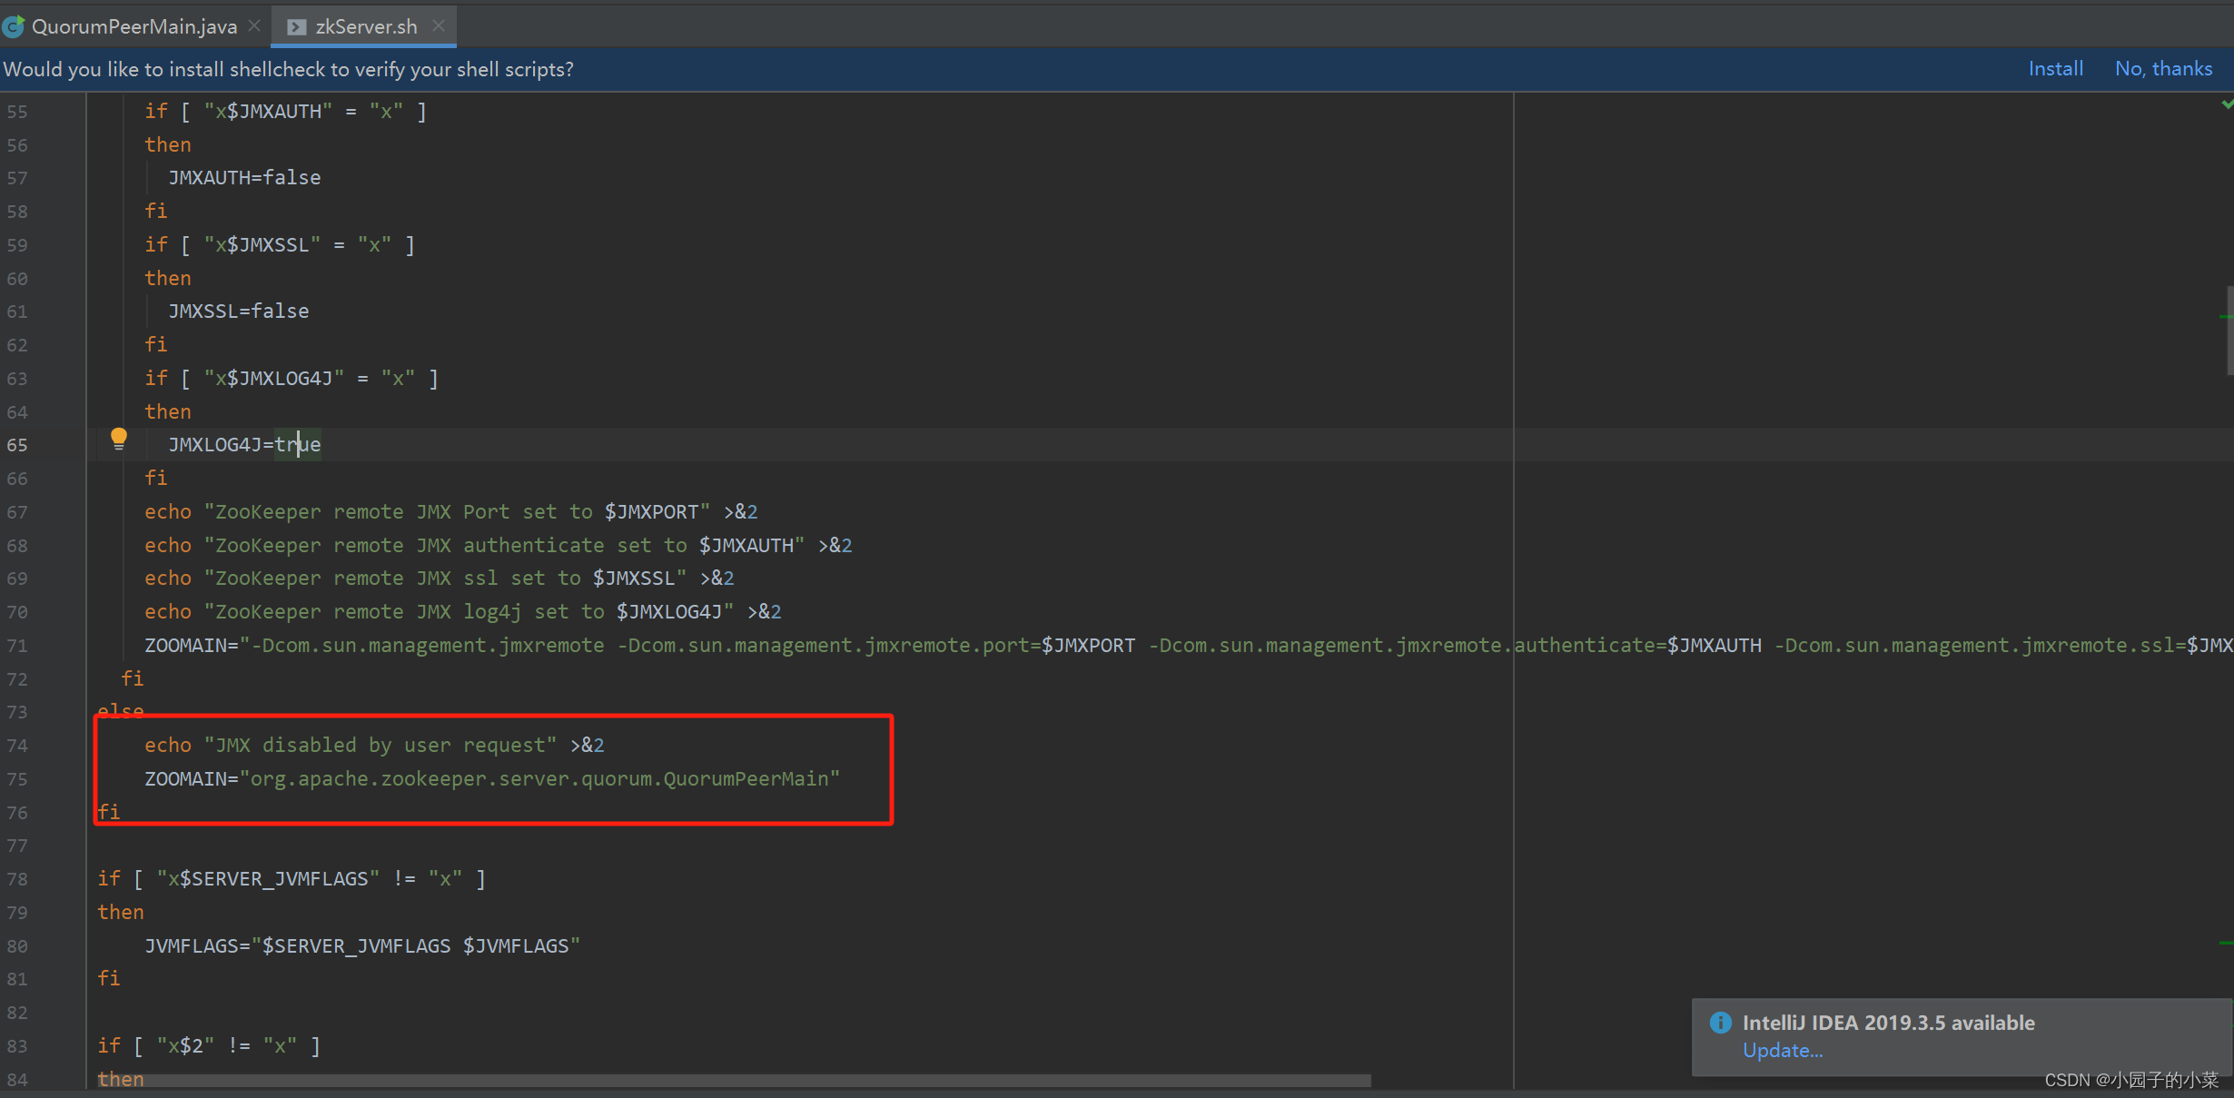Expand the line 75 ZOOMAIN assignment
Screen dimensions: 2234x1098
tap(491, 779)
